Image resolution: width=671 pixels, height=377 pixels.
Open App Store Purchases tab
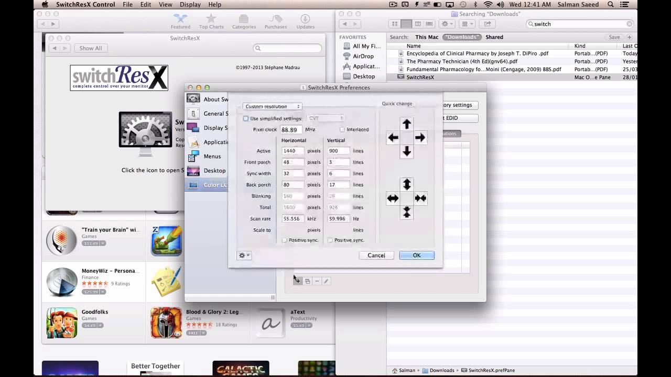[x=276, y=22]
